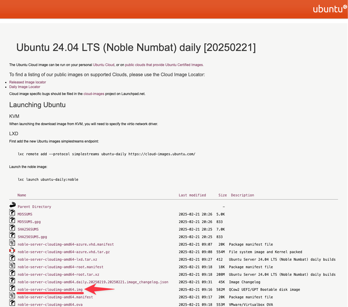Screen dimensions: 348x307
Task: Sort listing by Size column
Action: point(223,195)
